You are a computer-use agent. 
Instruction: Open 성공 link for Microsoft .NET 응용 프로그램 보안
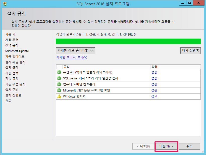click(x=154, y=90)
